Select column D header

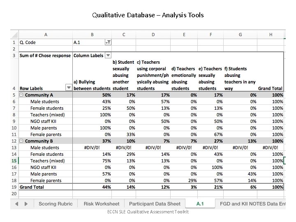coord(153,35)
